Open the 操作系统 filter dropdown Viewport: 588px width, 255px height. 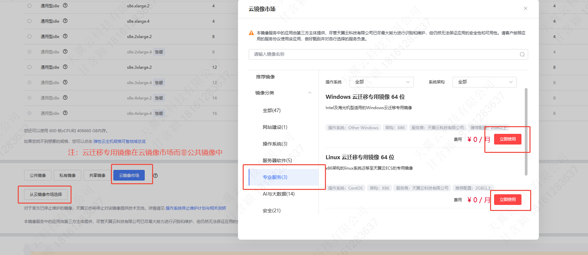point(382,82)
